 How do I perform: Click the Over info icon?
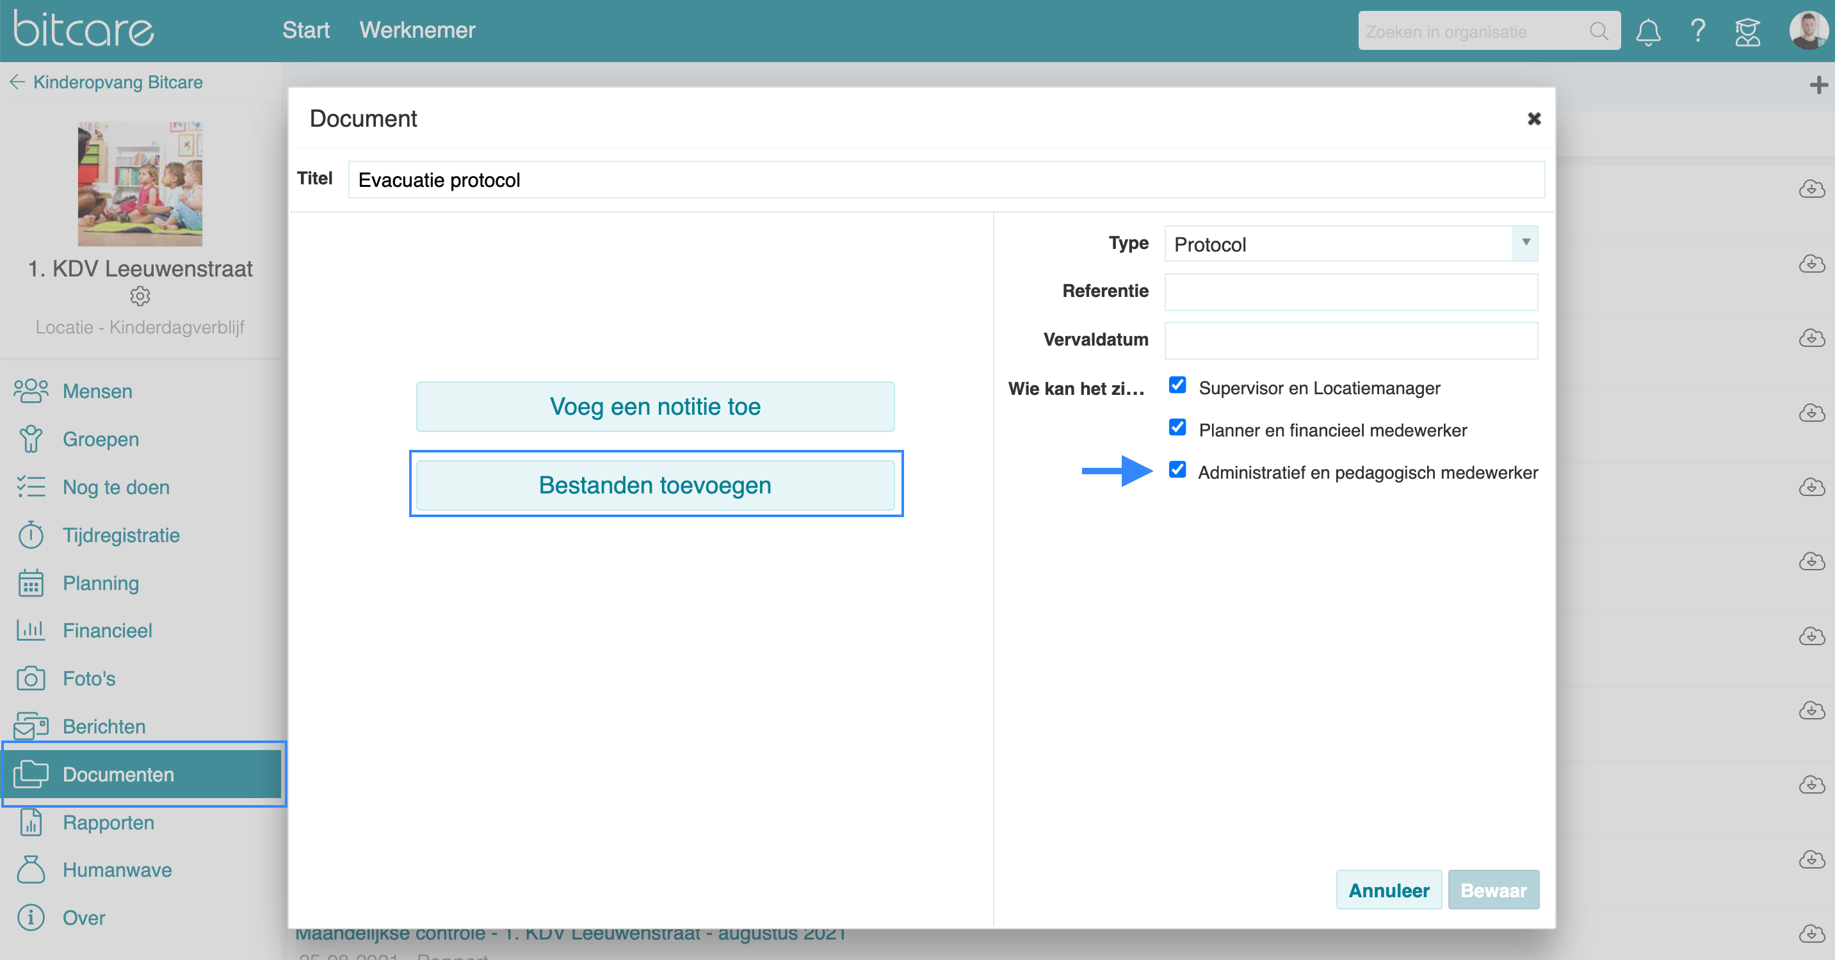pyautogui.click(x=31, y=917)
